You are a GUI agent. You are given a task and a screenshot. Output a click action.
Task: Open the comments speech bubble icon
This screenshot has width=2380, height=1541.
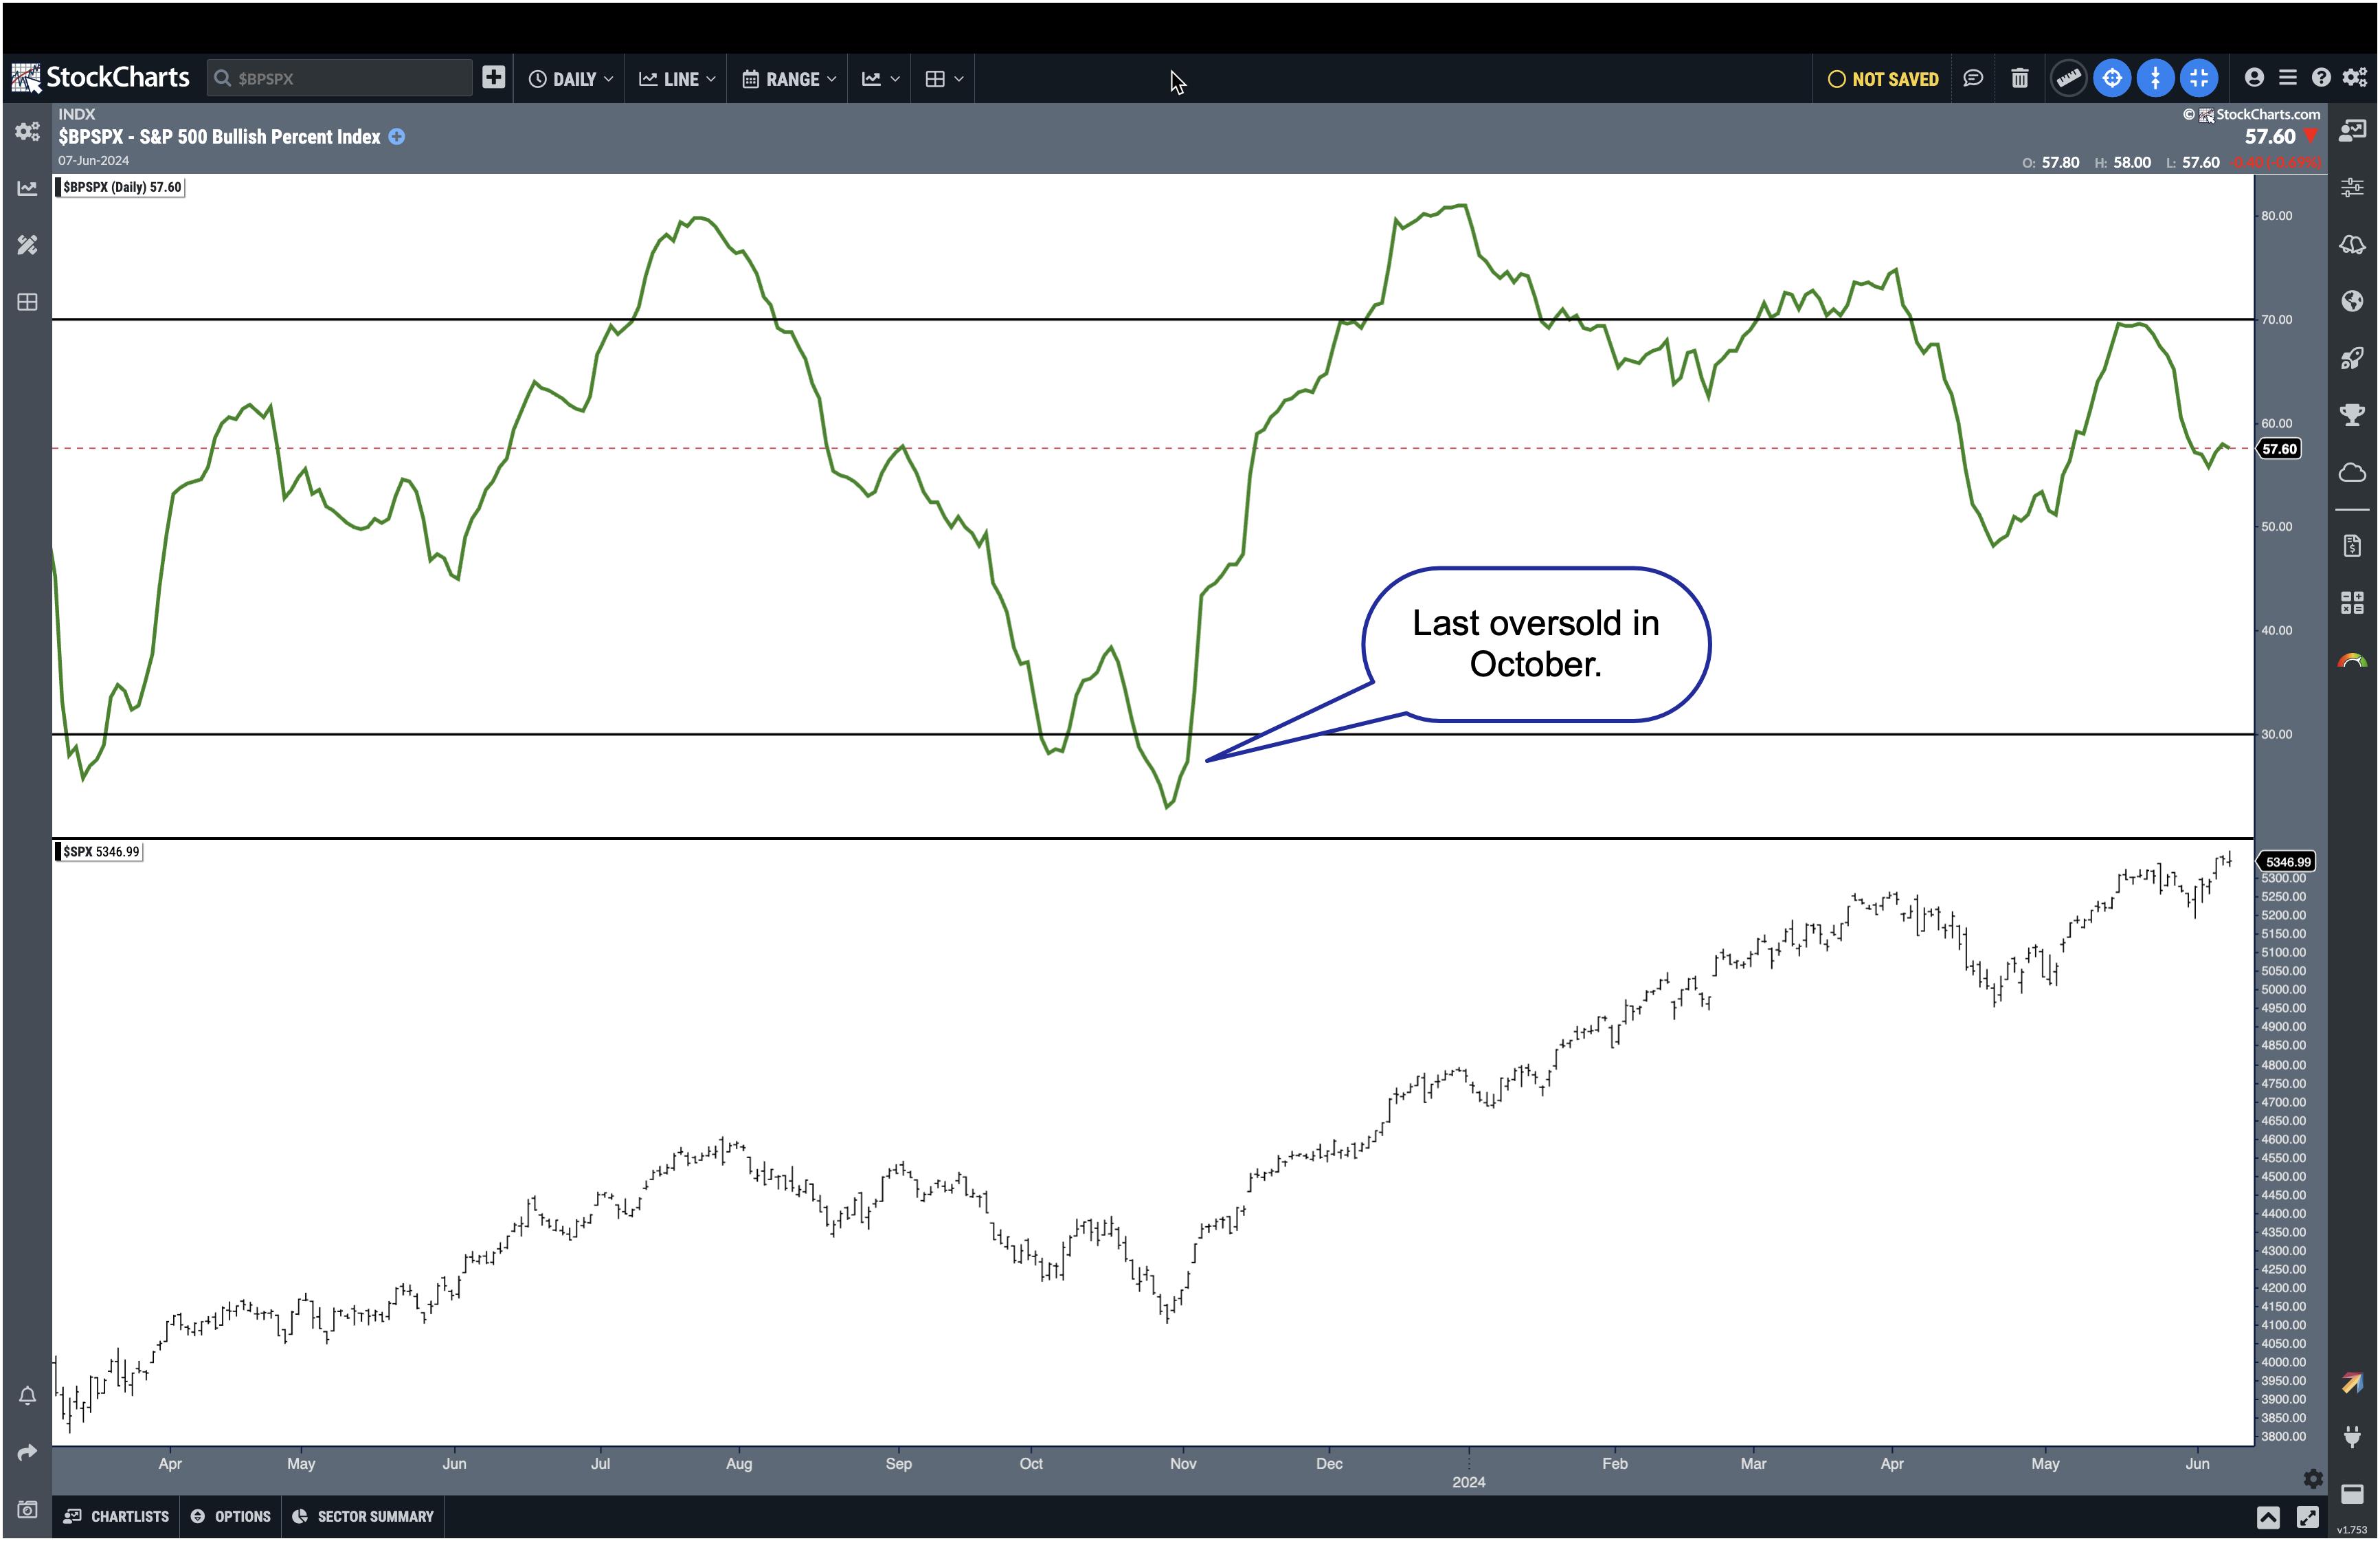1972,78
